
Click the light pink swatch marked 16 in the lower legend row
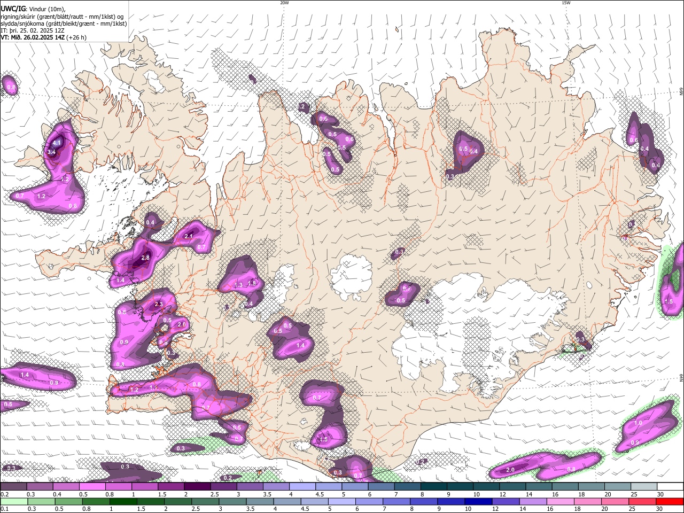tap(561, 501)
